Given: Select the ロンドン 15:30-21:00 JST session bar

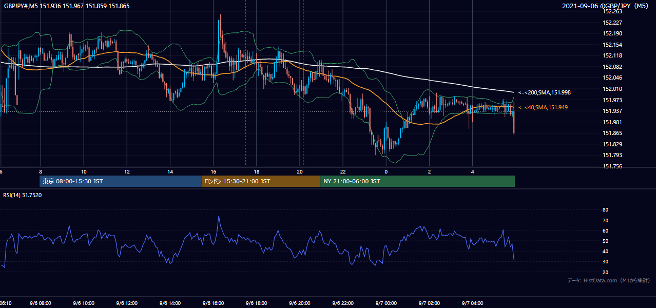Looking at the screenshot, I should pyautogui.click(x=261, y=181).
